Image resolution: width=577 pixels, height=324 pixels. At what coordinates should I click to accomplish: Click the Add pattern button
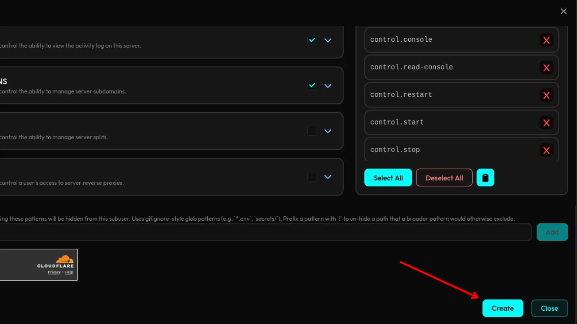(x=552, y=232)
